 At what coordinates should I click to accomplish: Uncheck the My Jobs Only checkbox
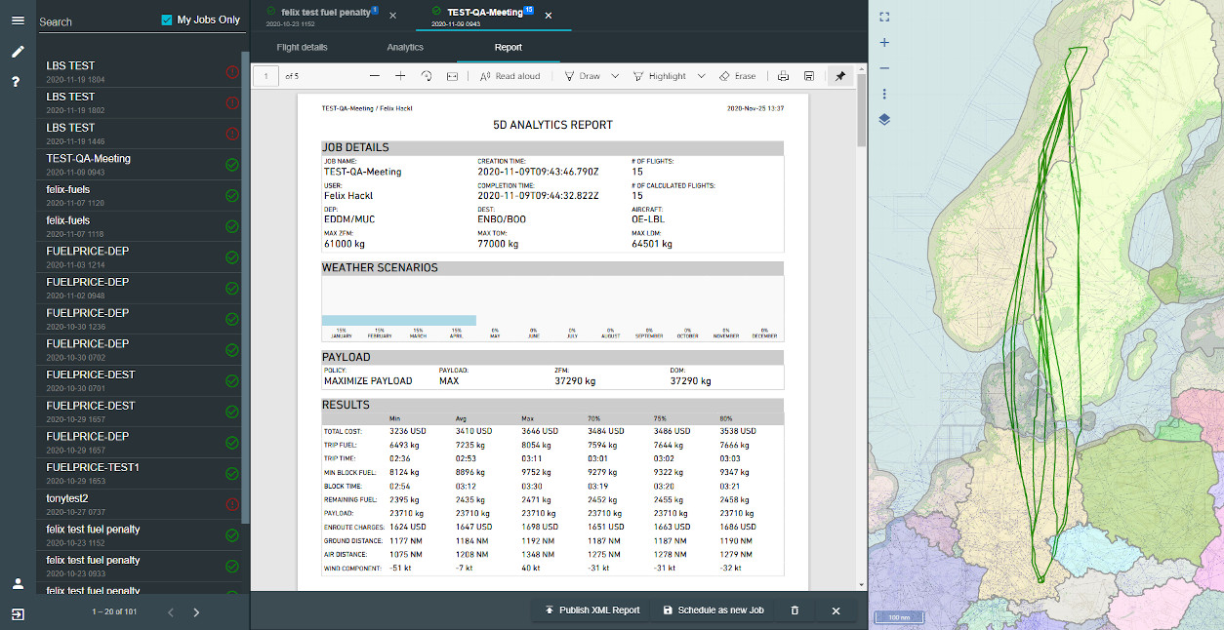click(167, 20)
